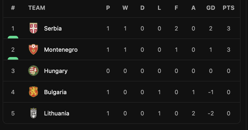Click the P played column header
Screen dimensions: 248x130
point(108,8)
